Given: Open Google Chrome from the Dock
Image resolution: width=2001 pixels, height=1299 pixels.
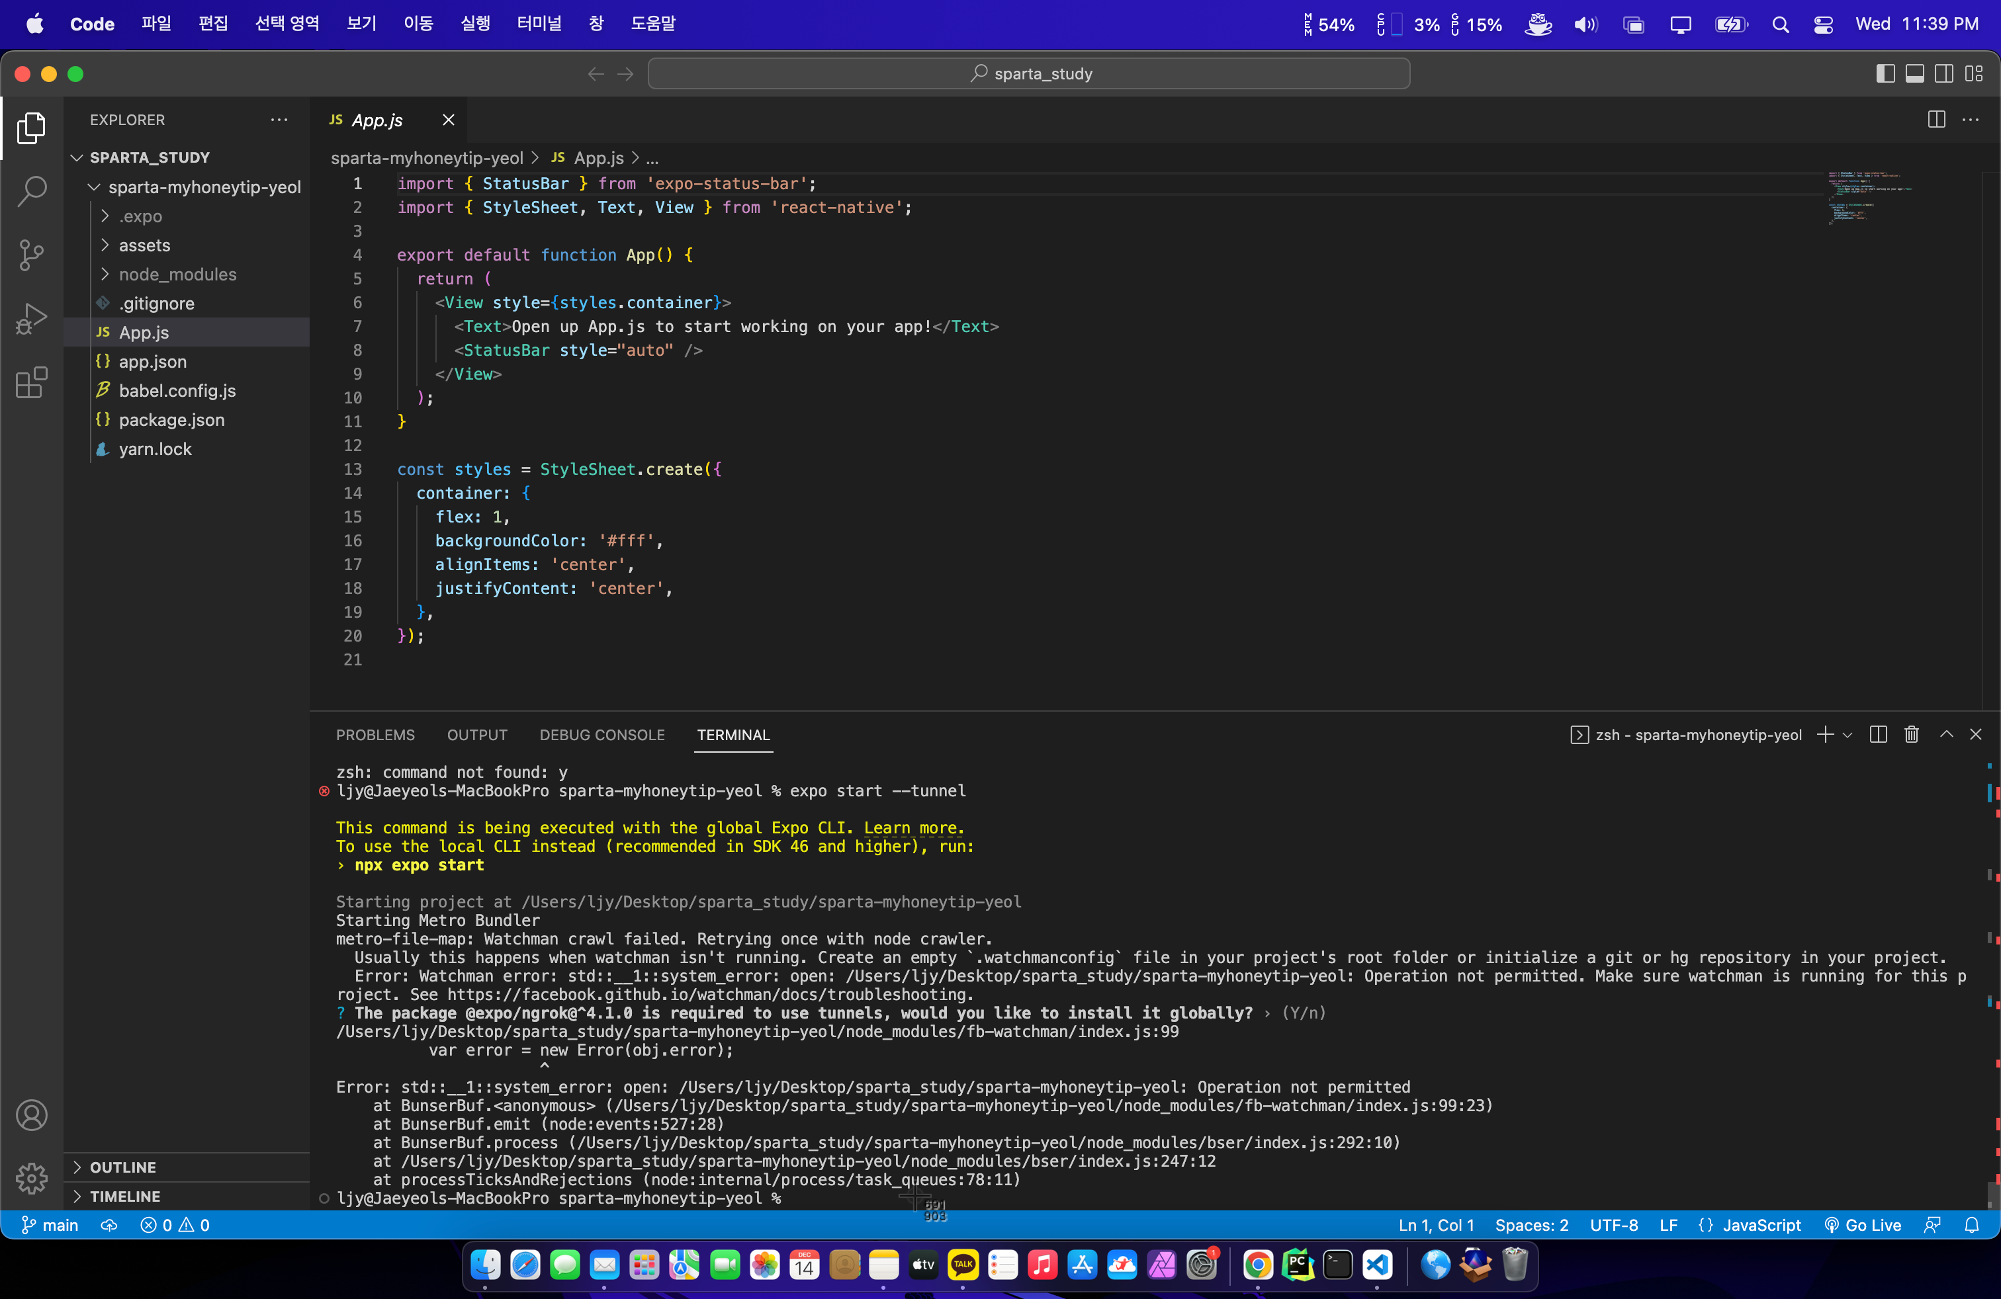Looking at the screenshot, I should point(1258,1264).
